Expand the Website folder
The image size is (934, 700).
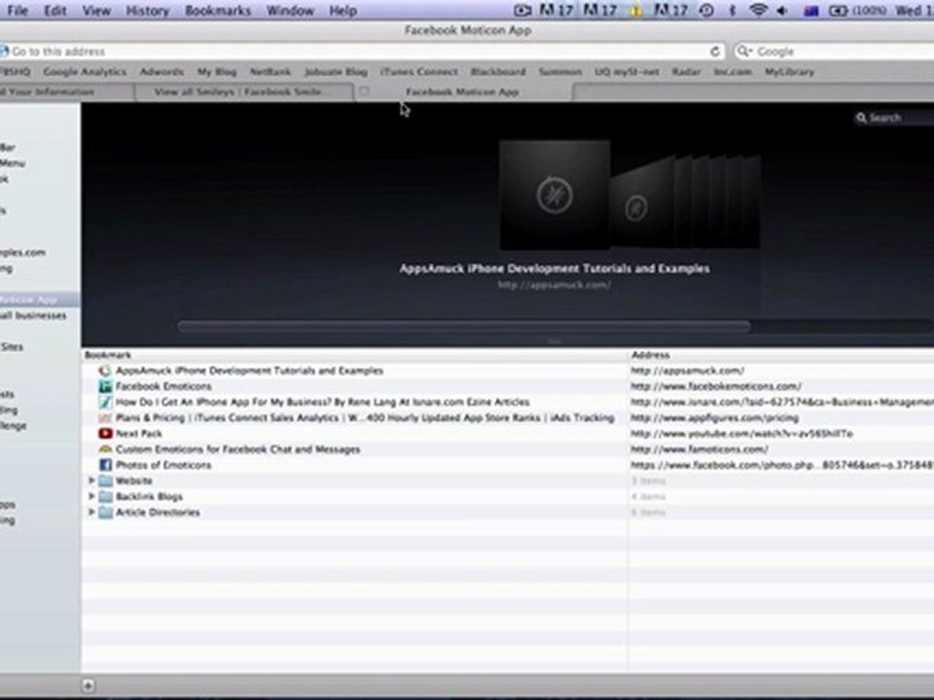(x=91, y=480)
